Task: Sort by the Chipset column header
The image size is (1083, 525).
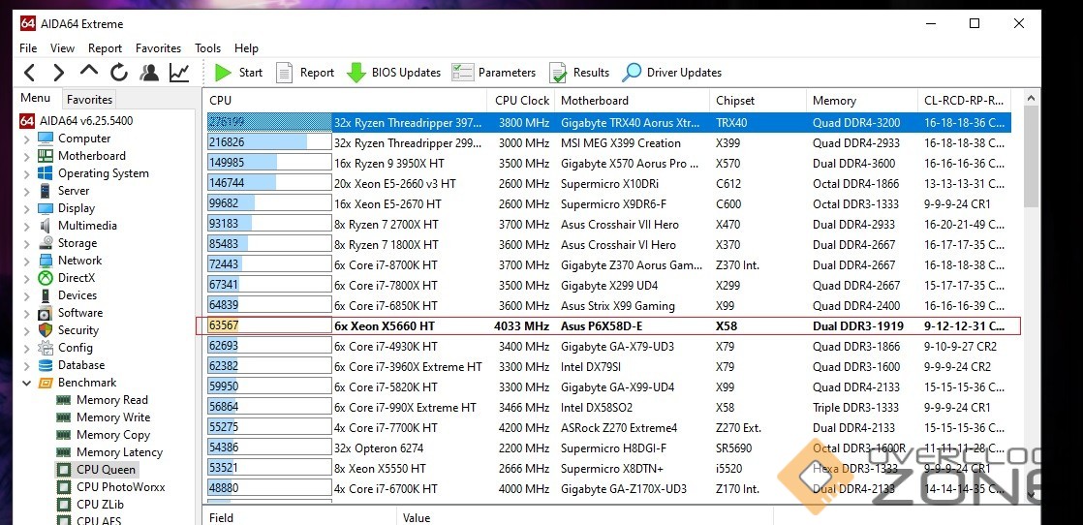Action: tap(758, 101)
